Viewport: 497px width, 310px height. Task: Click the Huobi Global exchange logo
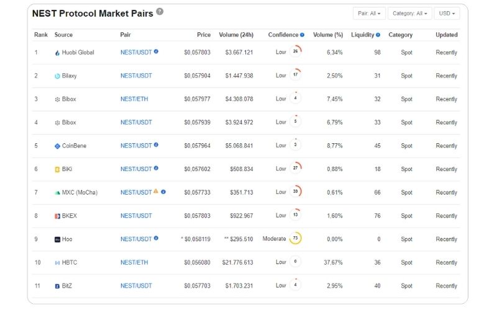point(57,53)
